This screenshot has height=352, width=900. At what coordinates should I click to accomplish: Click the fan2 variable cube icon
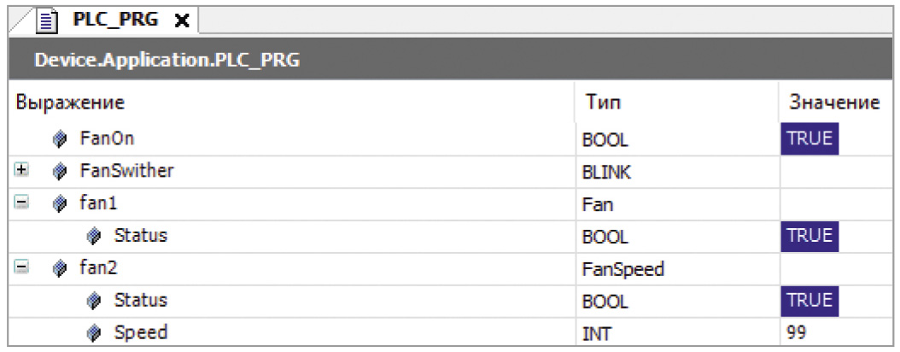point(60,268)
